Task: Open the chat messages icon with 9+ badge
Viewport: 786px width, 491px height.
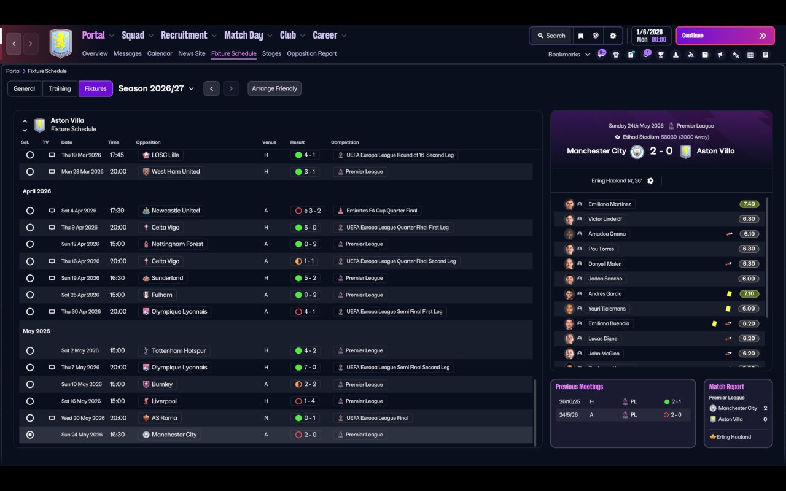Action: coord(601,54)
